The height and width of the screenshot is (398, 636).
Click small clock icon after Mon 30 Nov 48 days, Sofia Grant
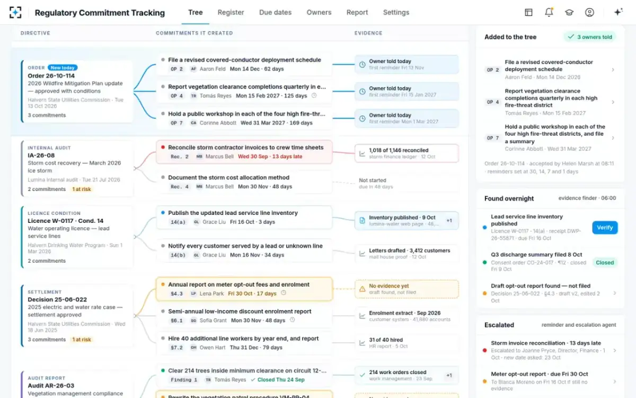(292, 320)
